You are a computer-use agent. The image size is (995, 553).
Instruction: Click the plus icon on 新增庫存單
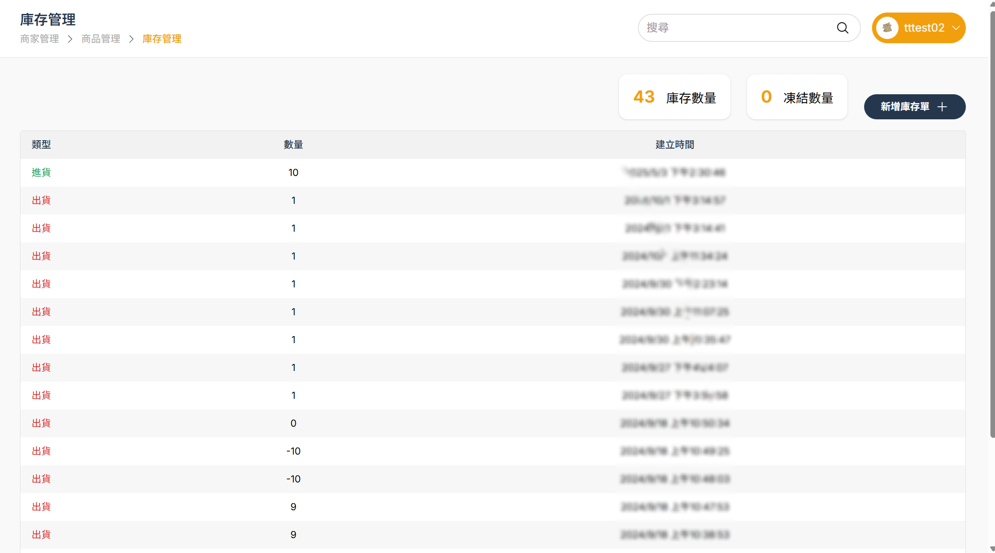942,107
